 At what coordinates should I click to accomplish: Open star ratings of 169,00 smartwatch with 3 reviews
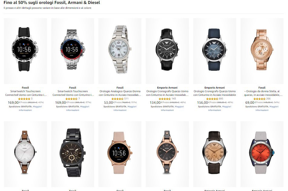point(24,99)
